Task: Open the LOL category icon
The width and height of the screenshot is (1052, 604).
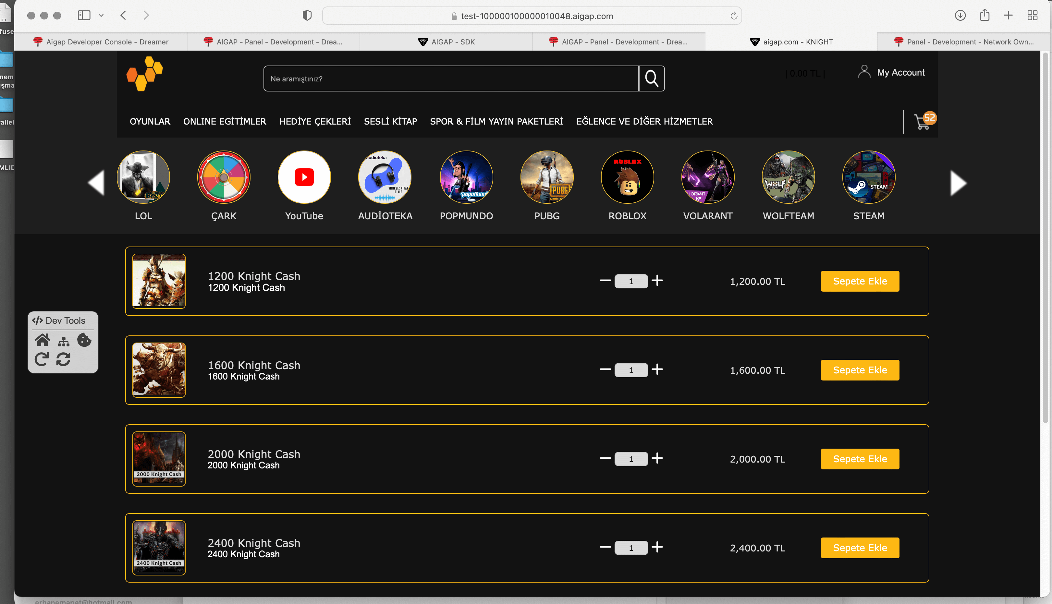Action: pos(143,177)
